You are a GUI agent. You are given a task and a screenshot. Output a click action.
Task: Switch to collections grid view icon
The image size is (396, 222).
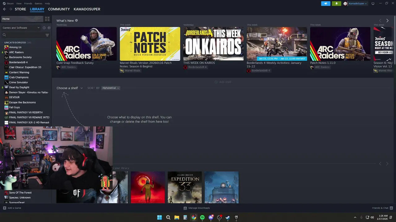pos(47,19)
